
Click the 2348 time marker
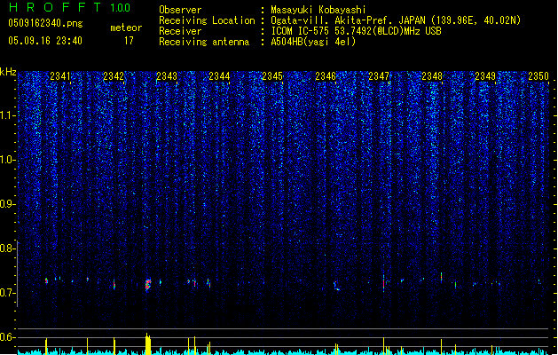[x=432, y=76]
